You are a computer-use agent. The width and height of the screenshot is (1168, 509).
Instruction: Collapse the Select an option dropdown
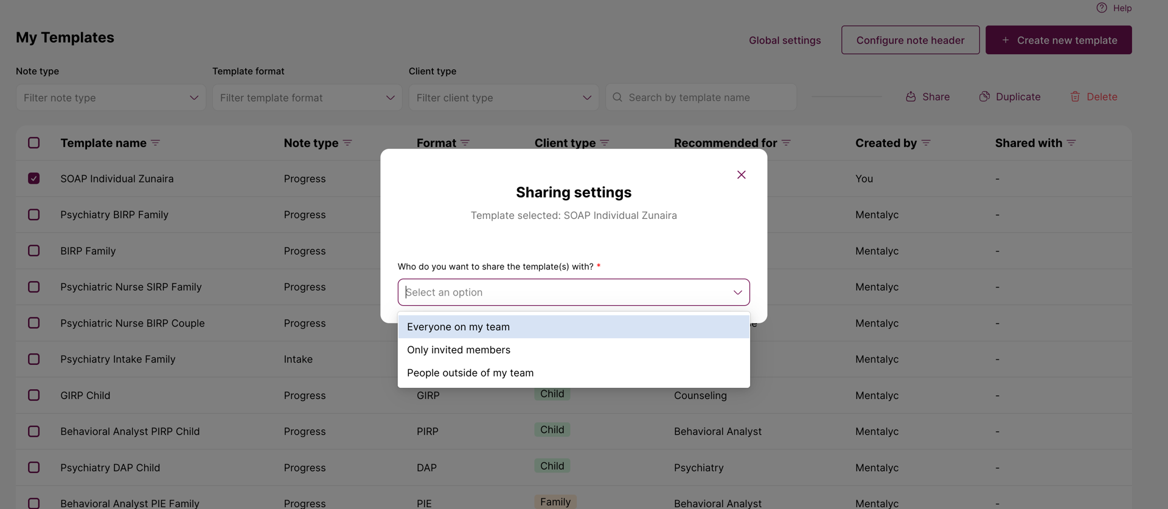point(737,293)
